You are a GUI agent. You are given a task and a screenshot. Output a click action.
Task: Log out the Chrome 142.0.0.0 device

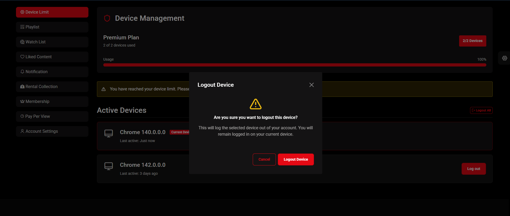473,169
